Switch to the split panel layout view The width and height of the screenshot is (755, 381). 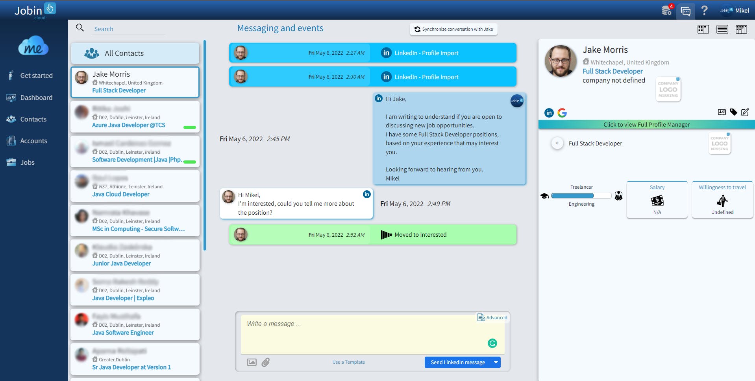click(x=703, y=29)
